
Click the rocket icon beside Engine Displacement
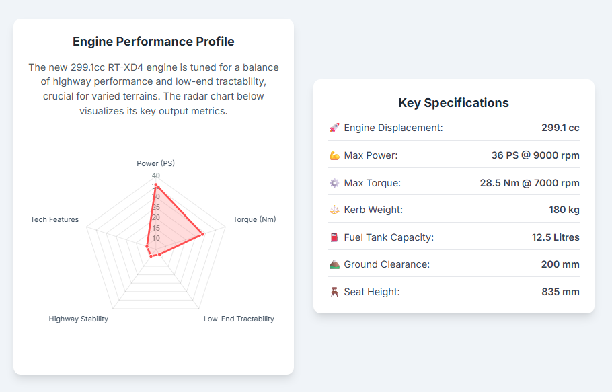click(334, 128)
